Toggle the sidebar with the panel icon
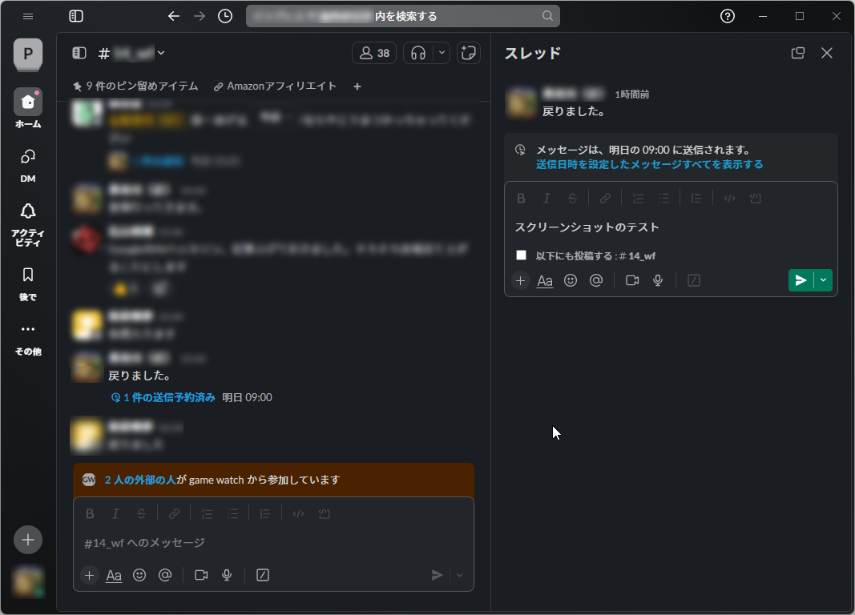855x615 pixels. click(76, 15)
